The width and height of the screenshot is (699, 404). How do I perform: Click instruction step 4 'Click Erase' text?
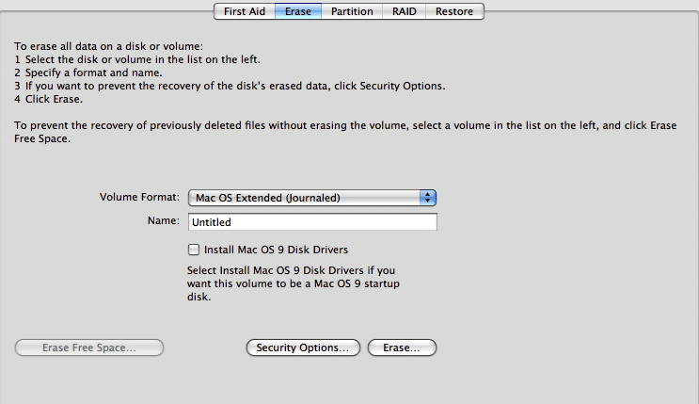49,99
